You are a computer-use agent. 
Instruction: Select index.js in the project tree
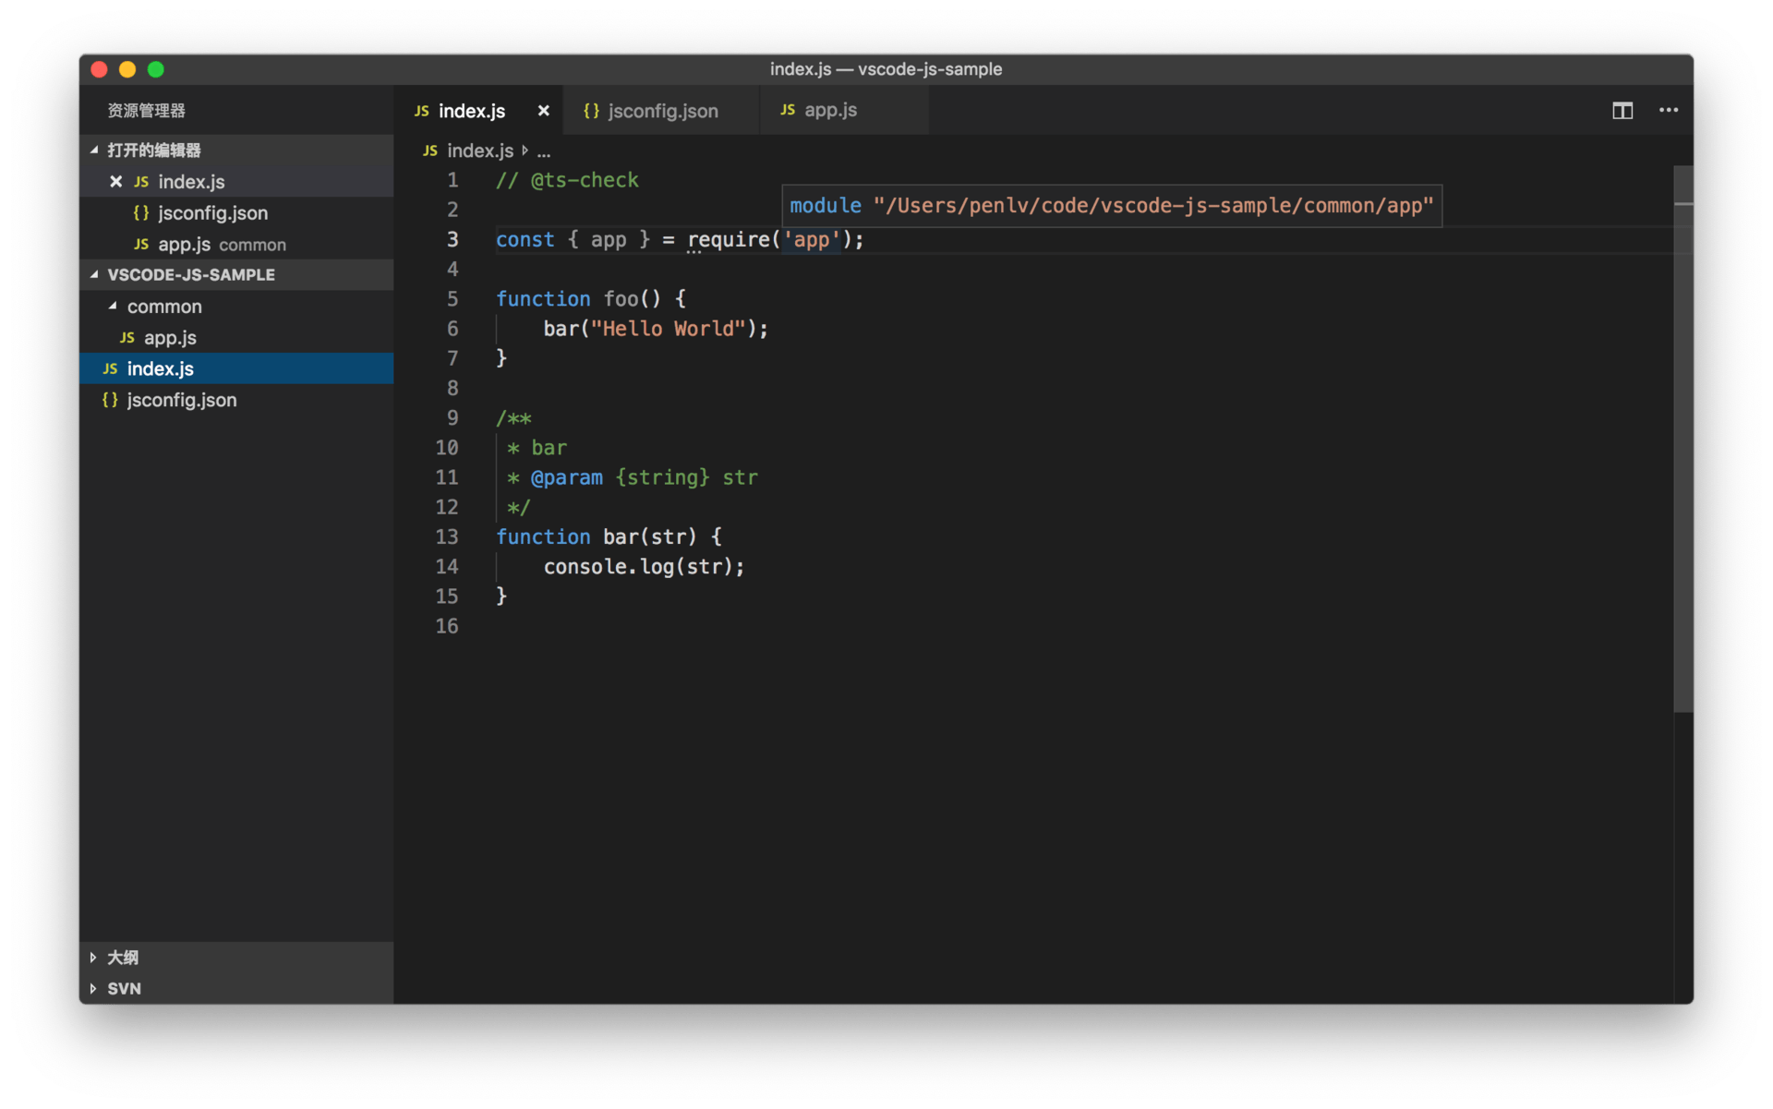click(237, 368)
